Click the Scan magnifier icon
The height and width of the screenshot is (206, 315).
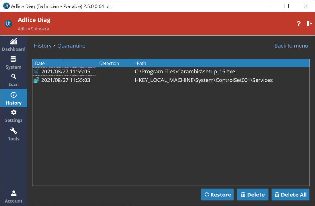coord(14,77)
